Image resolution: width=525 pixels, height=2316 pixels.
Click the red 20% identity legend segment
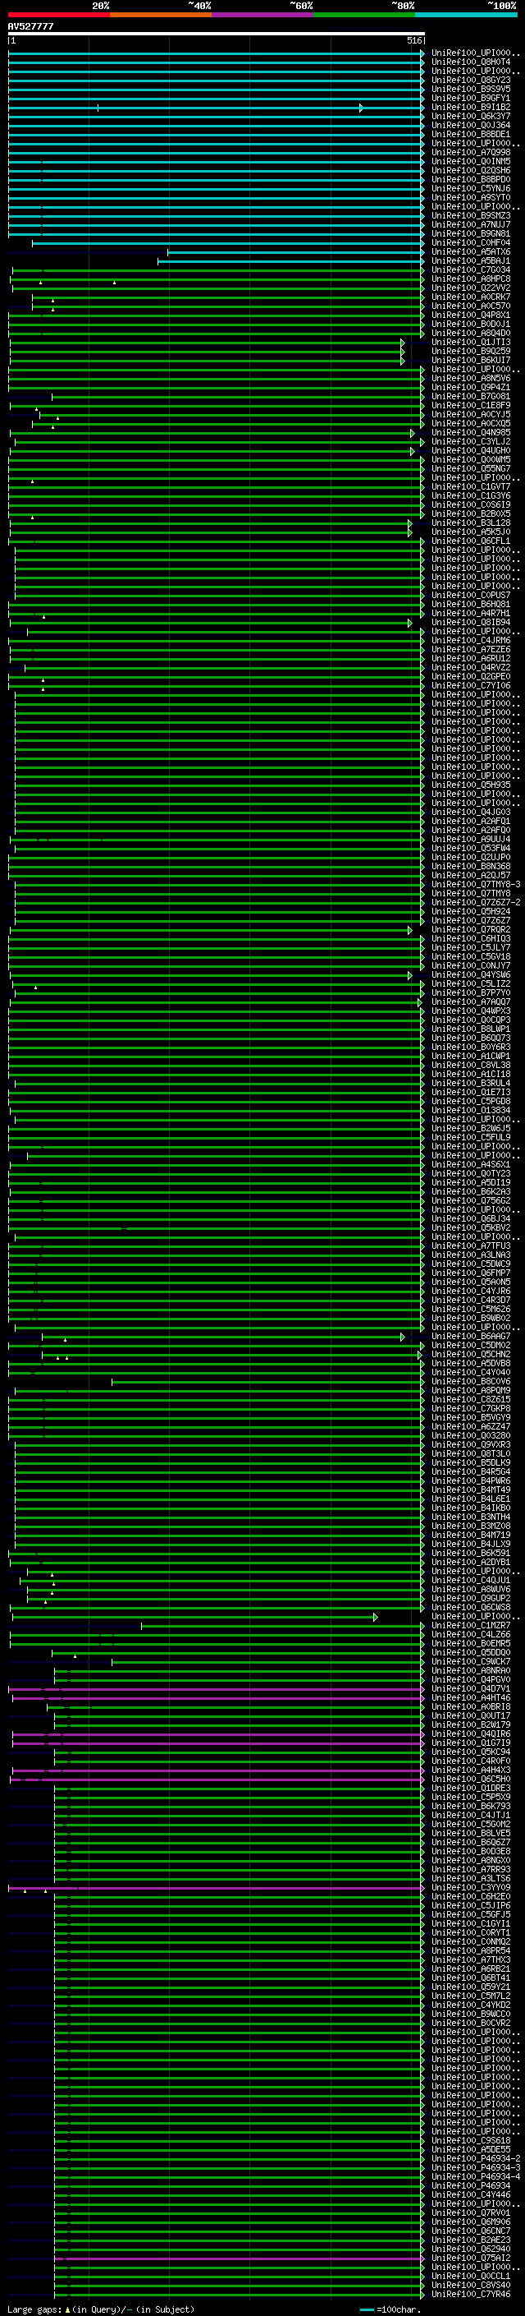click(x=58, y=15)
